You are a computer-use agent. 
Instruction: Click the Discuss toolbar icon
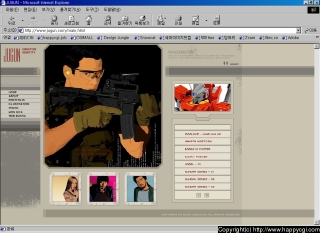coord(216,20)
